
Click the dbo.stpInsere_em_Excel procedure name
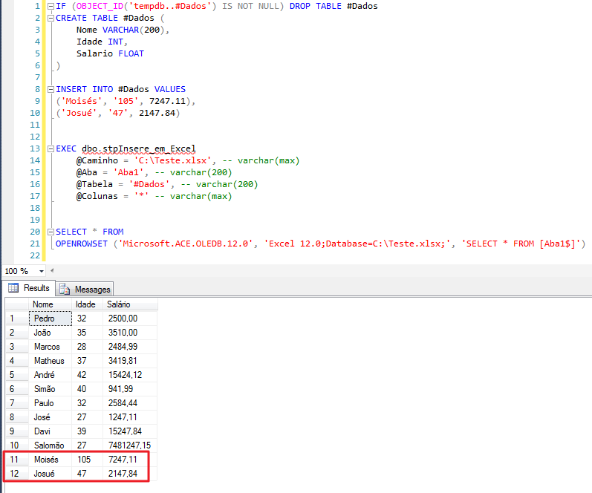click(139, 148)
